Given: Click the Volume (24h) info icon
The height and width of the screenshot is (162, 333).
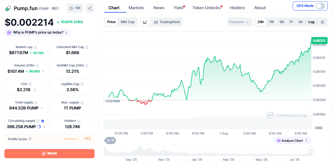Looking at the screenshot, I should [37, 65].
